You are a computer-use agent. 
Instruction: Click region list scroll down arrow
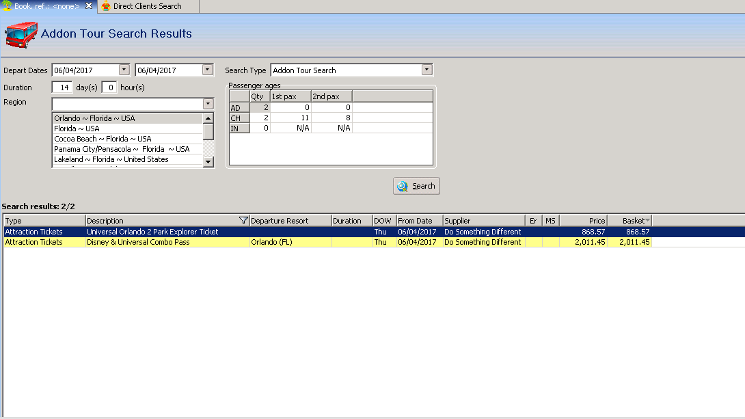[x=208, y=162]
